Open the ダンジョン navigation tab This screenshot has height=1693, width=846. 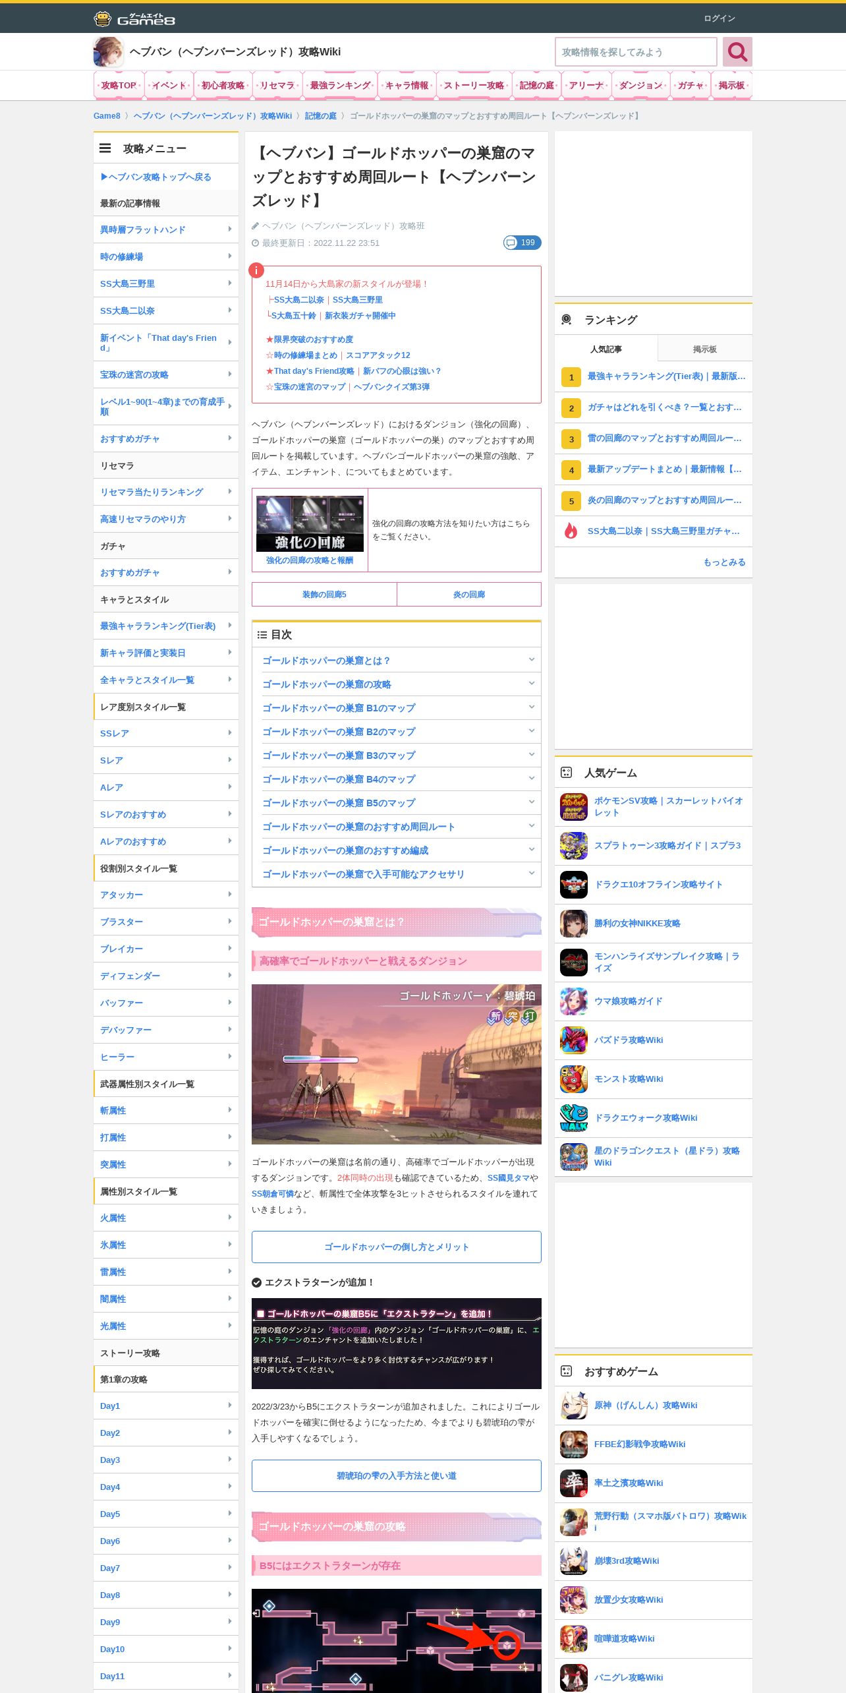coord(640,85)
